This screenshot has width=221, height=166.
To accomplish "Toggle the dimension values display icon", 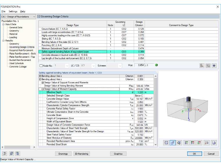I will click(206, 143).
